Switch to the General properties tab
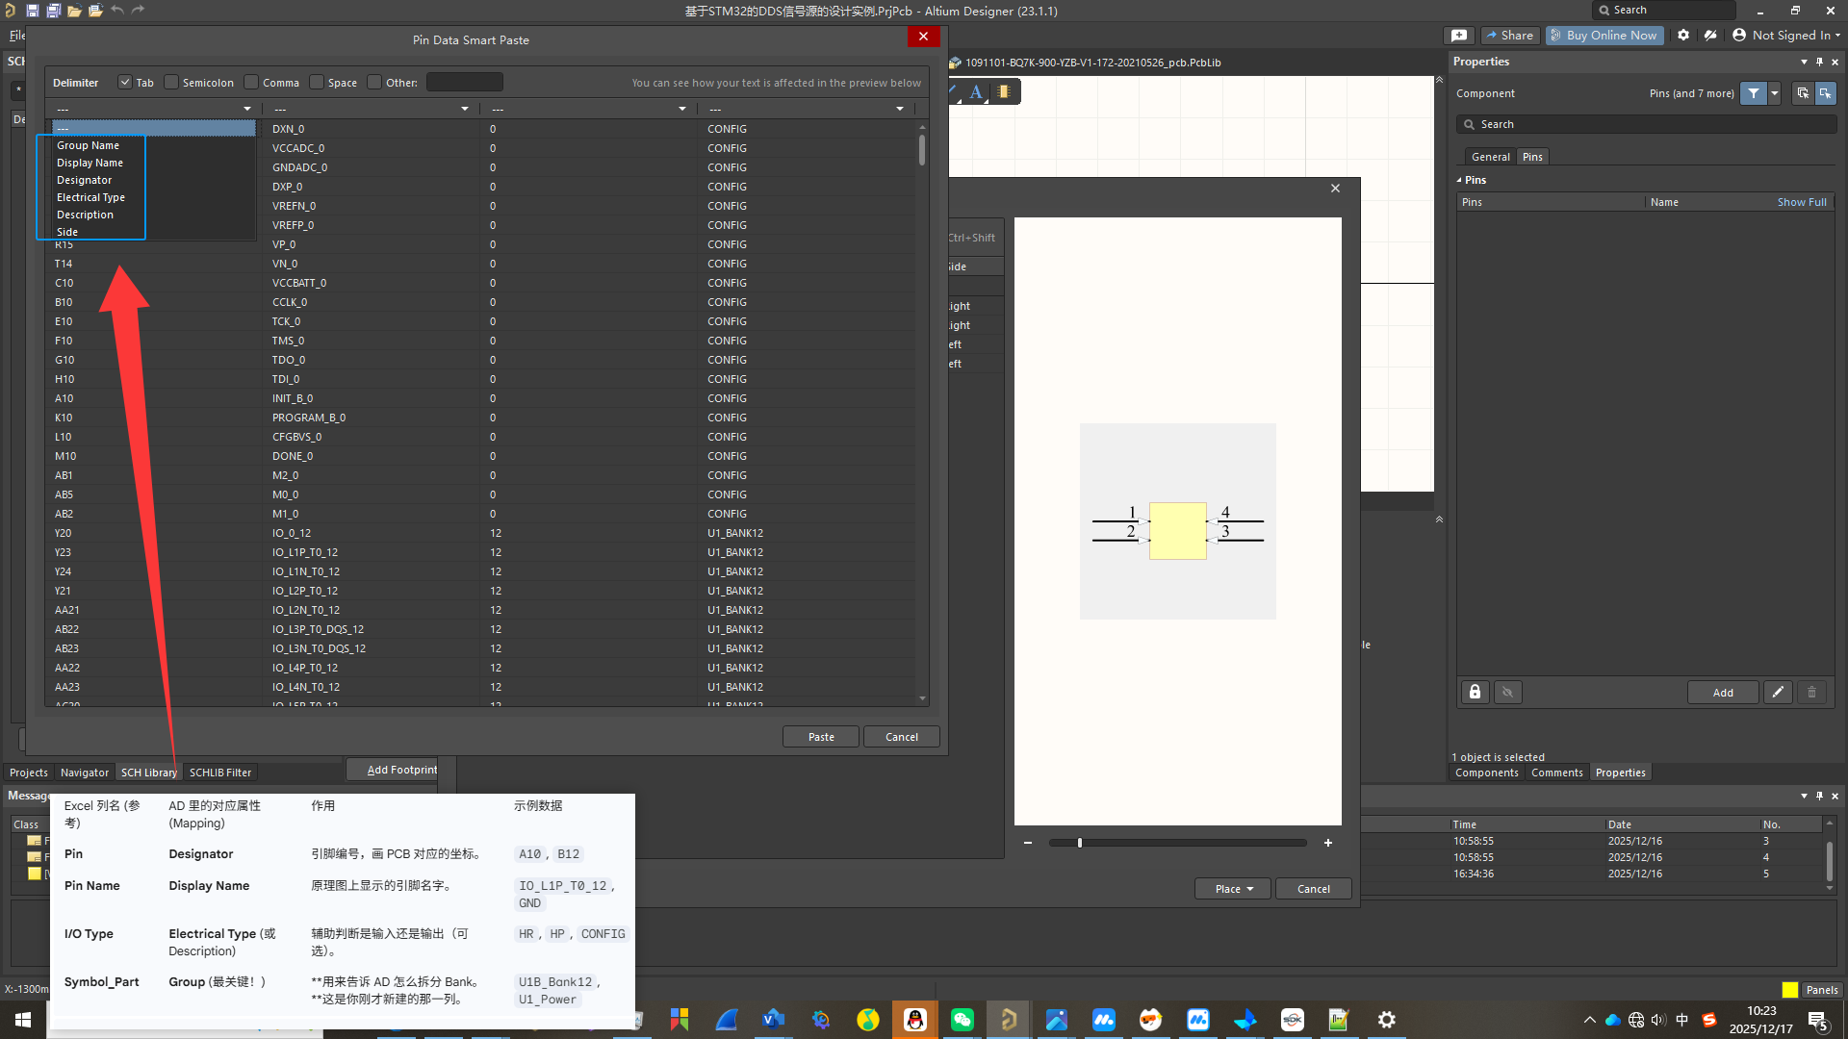1848x1039 pixels. [1490, 157]
